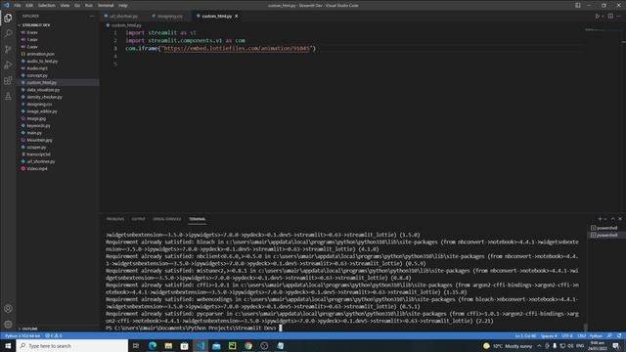Change language mode Python in status bar
Screen dimensions: 626x352
[x=596, y=336]
